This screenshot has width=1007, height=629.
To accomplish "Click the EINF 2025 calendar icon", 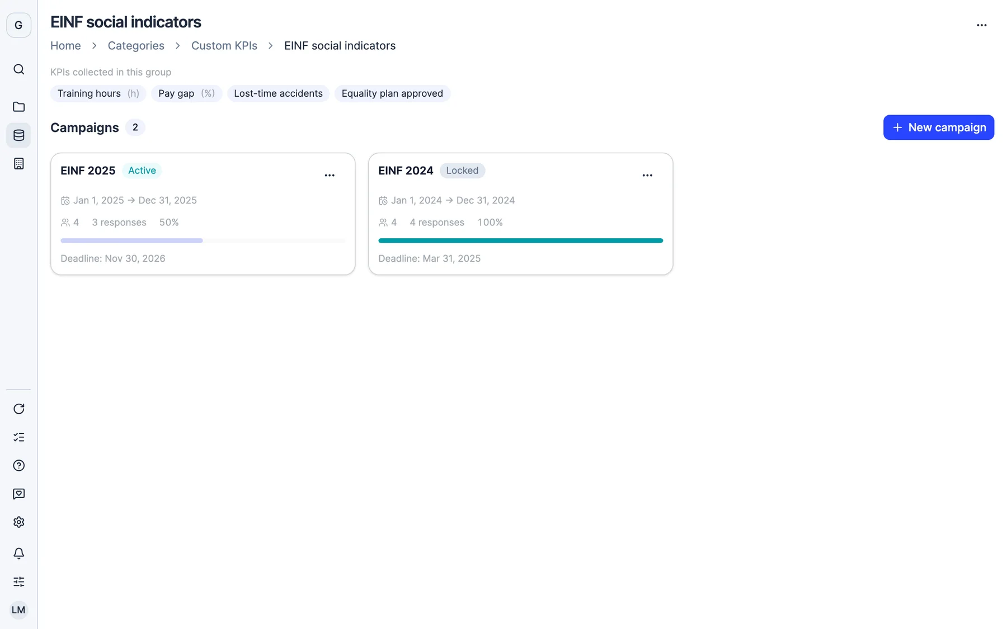I will (65, 200).
